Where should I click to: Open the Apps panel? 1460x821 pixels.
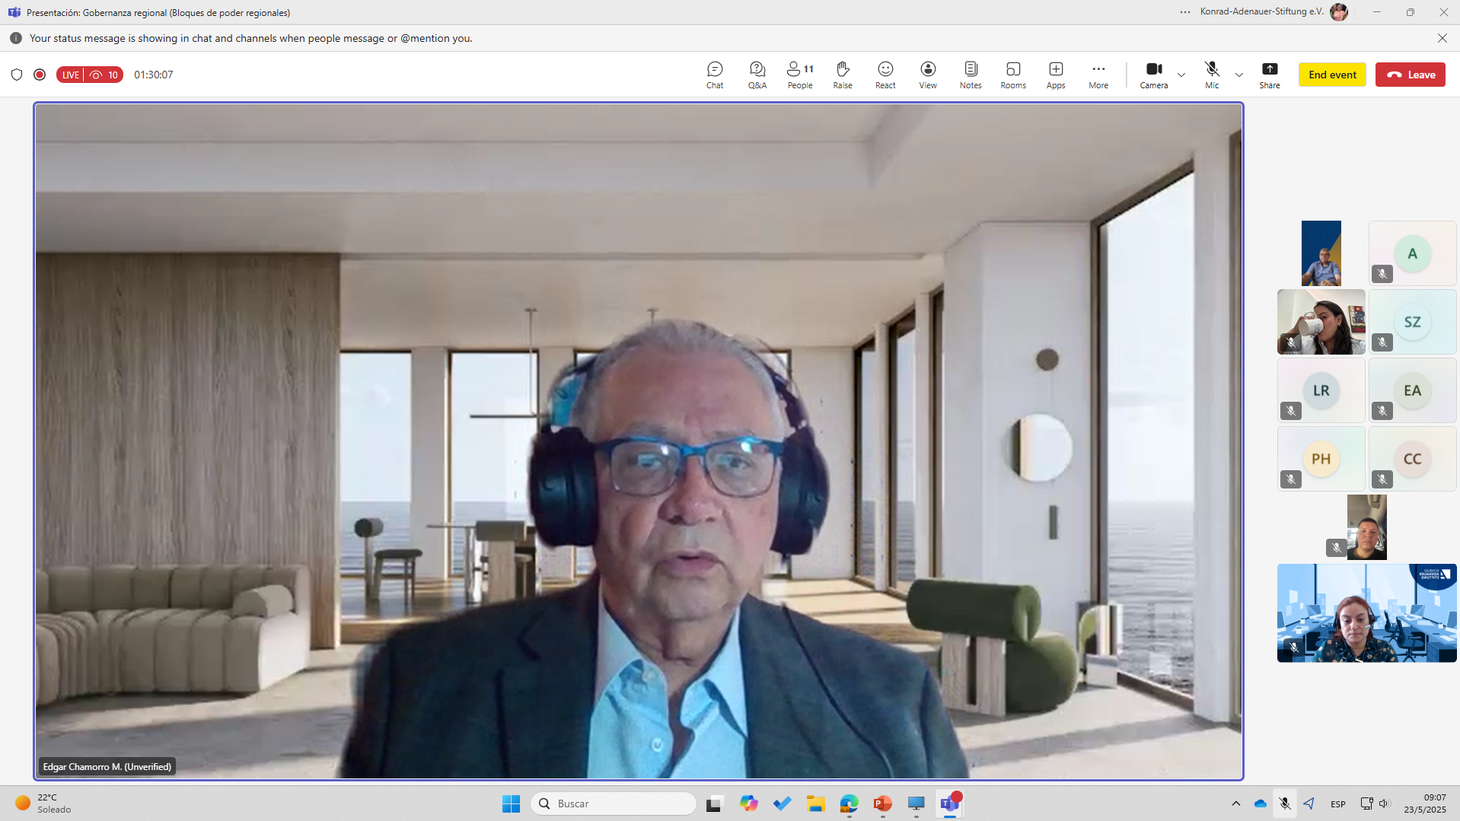click(x=1055, y=75)
